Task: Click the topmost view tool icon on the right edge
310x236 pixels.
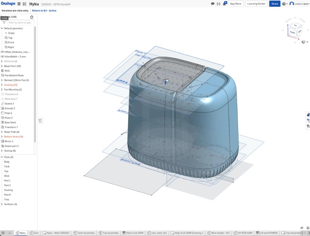Action: click(308, 115)
